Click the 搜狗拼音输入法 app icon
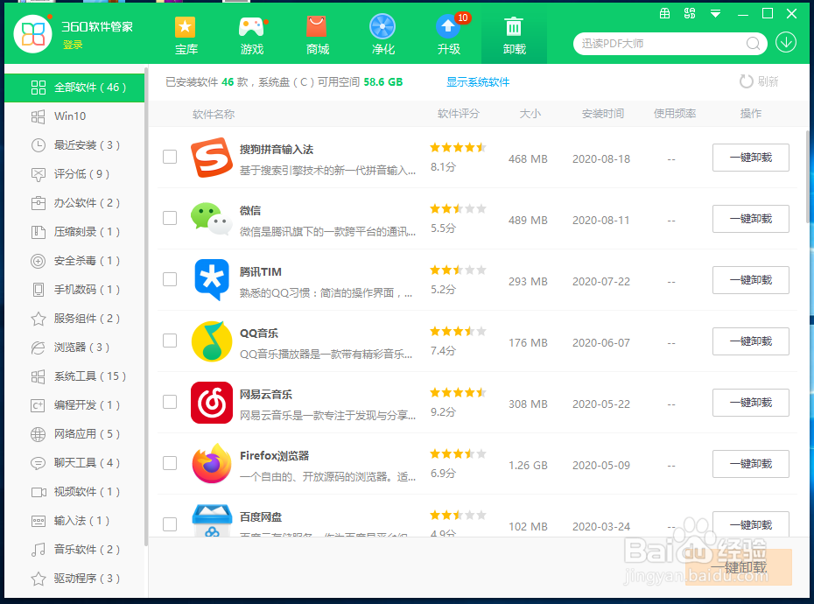 click(x=211, y=158)
